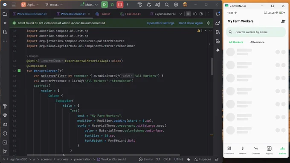
Task: Focus the Search worker by name field
Action: [x=256, y=32]
